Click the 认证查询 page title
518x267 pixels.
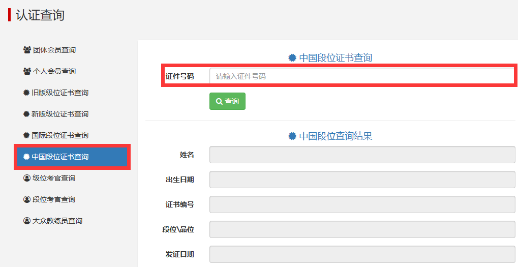point(40,15)
